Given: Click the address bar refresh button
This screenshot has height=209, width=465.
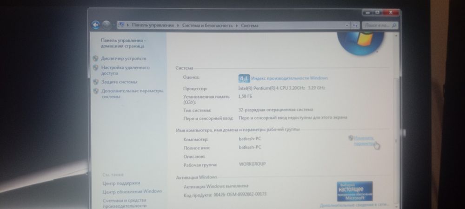Looking at the screenshot, I should tap(355, 26).
